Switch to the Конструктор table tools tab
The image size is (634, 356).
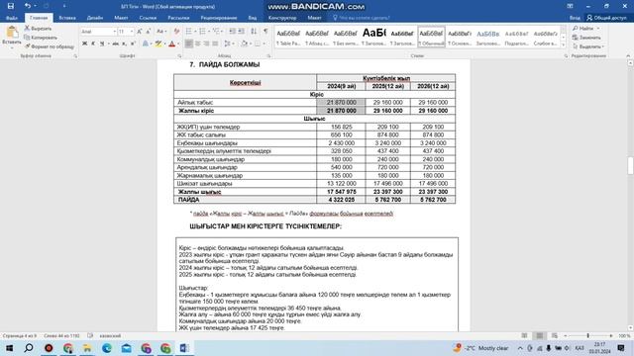282,18
